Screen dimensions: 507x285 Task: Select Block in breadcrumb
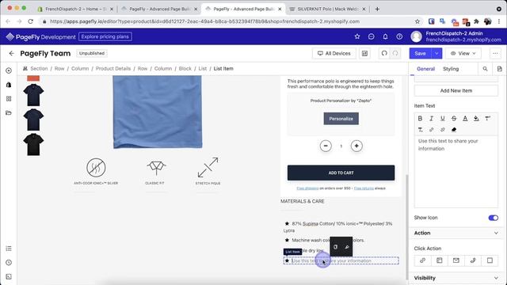point(185,69)
